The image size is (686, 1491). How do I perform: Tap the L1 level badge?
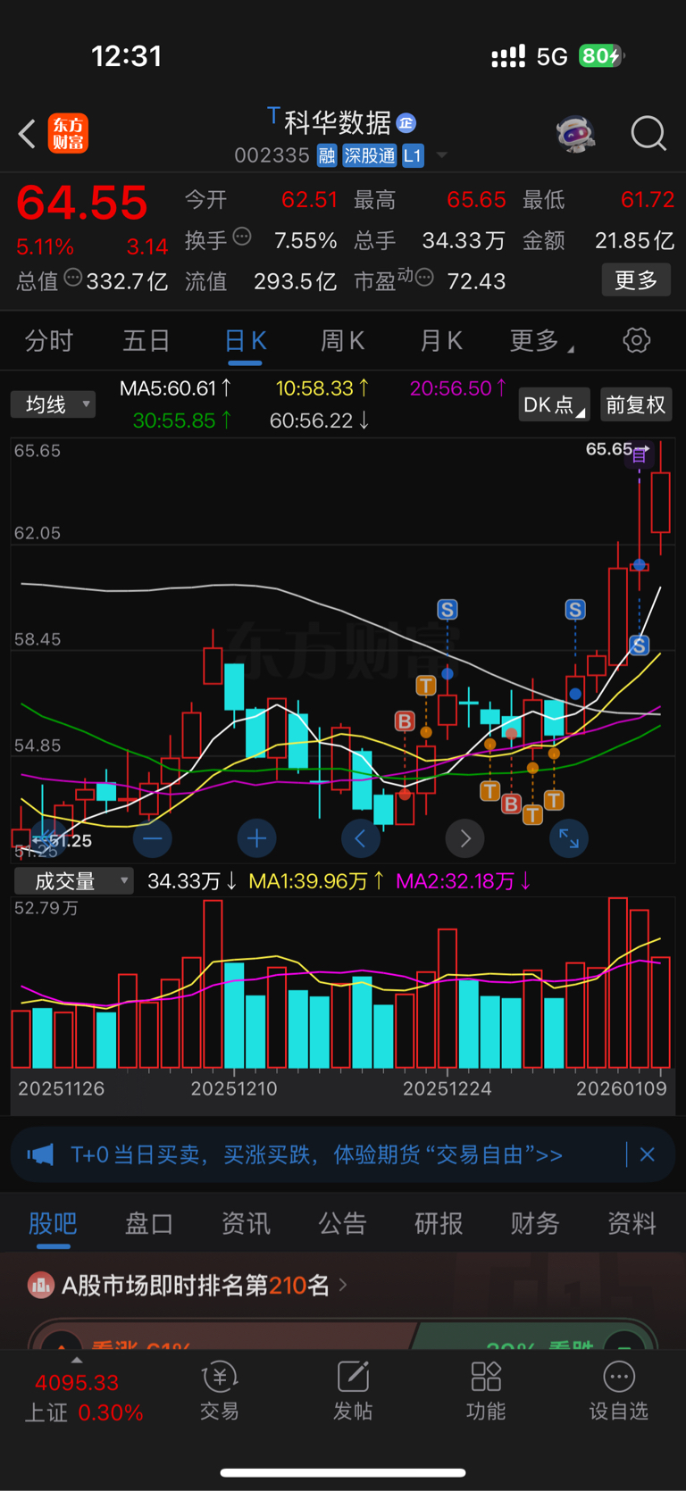coord(413,155)
